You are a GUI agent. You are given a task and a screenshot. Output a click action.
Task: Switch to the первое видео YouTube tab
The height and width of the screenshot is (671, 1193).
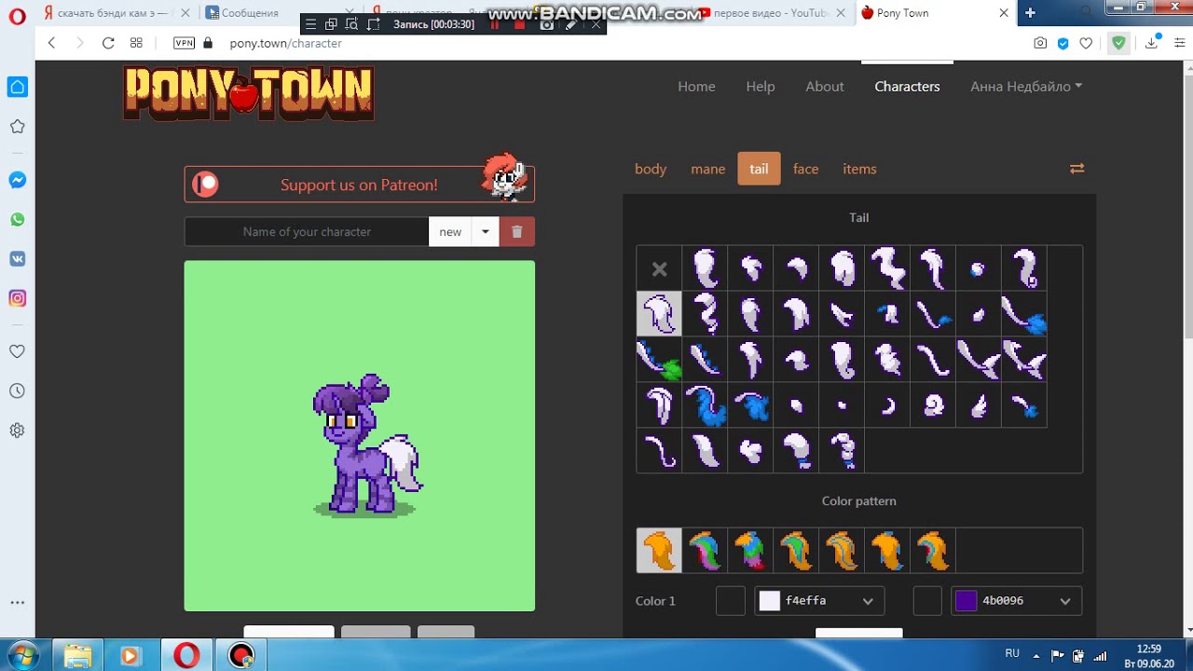770,13
